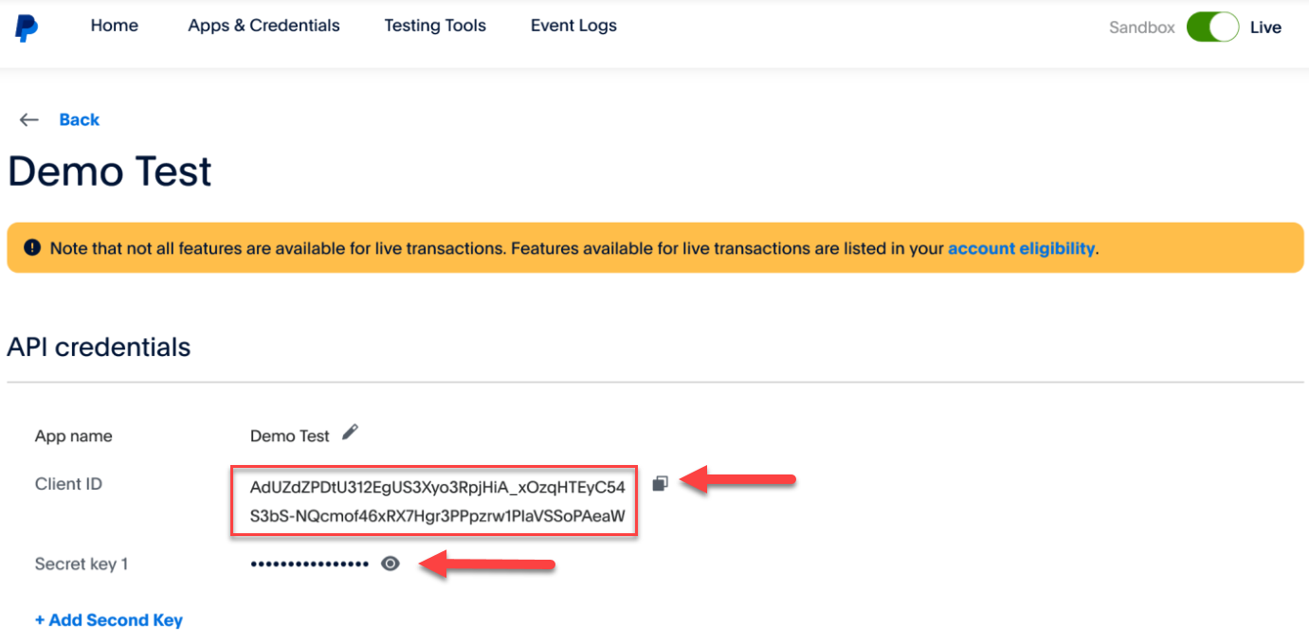Viewport: 1309px width, 644px height.
Task: Select the Client ID string text
Action: (x=437, y=502)
